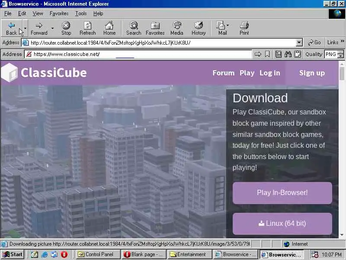
Task: Refresh the current page
Action: 88,28
